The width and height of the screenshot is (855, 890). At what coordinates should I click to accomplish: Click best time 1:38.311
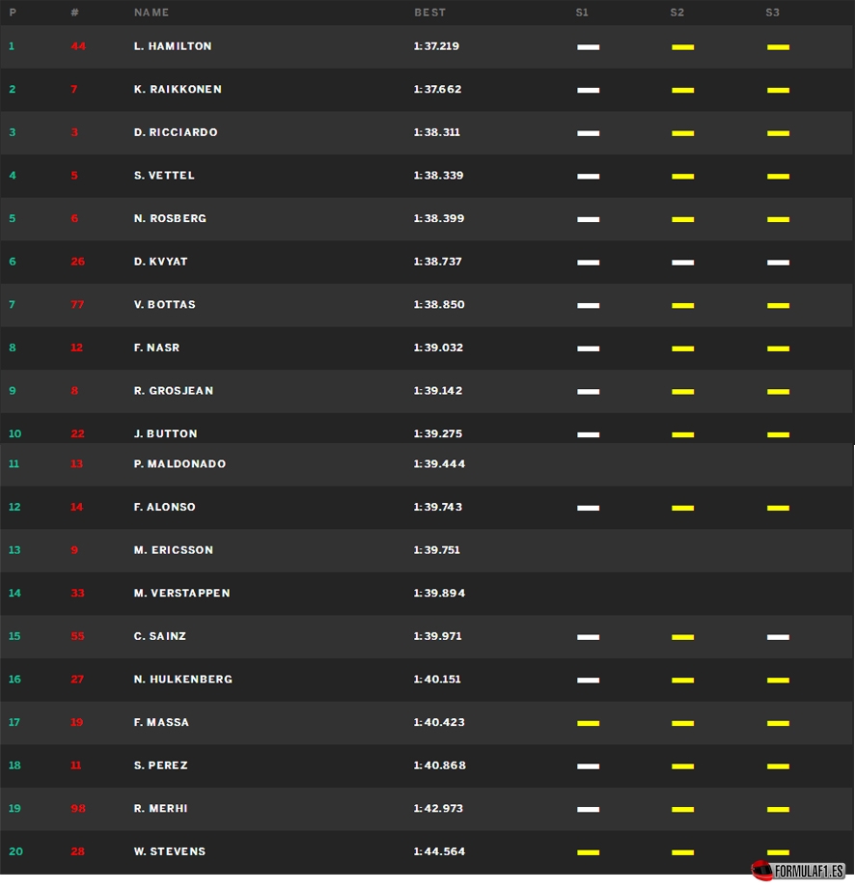coord(436,132)
